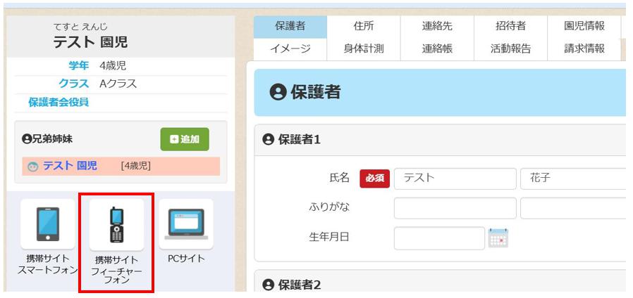Switch to the 住所 tab
The height and width of the screenshot is (298, 633).
(x=363, y=27)
